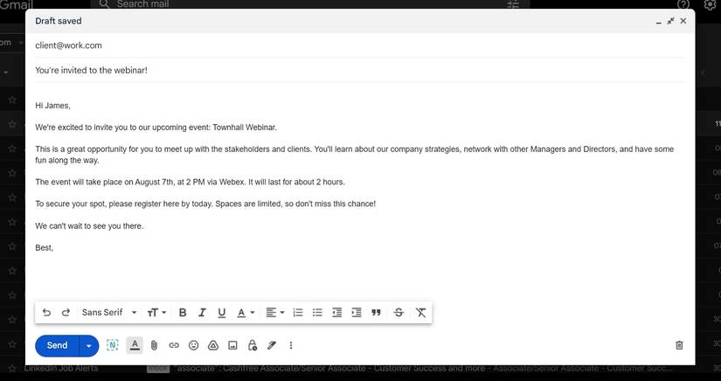Insert a signature with pen icon

coord(272,345)
